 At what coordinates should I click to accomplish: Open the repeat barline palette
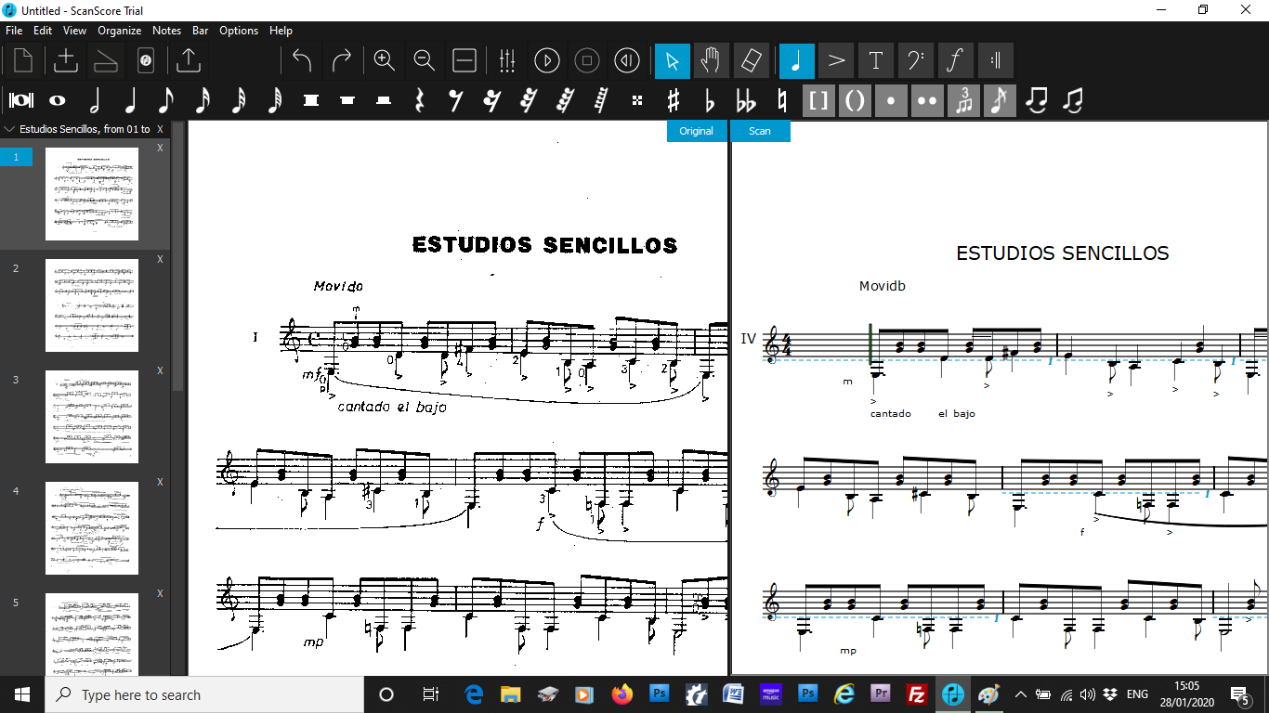pos(996,61)
